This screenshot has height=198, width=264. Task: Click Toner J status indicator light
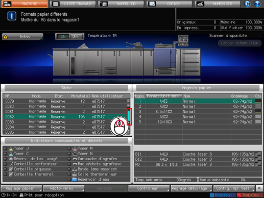[5, 148]
